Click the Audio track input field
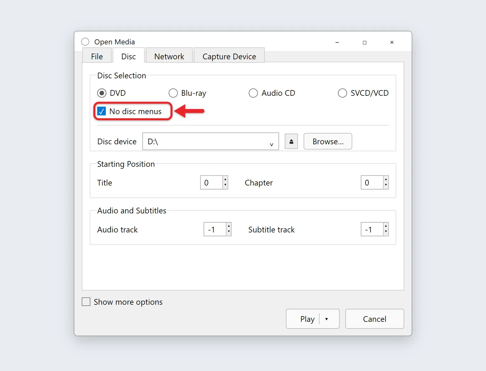This screenshot has width=486, height=371. tap(215, 230)
